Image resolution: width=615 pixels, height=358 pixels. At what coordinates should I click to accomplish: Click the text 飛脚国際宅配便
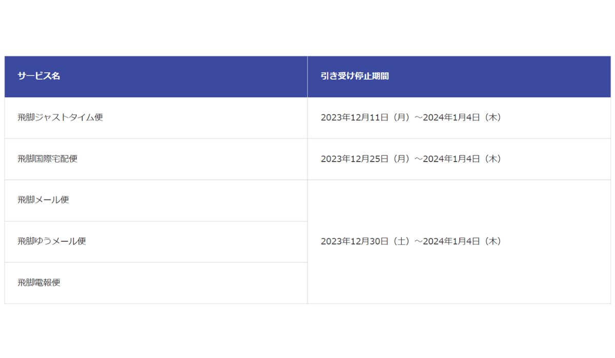pos(48,159)
